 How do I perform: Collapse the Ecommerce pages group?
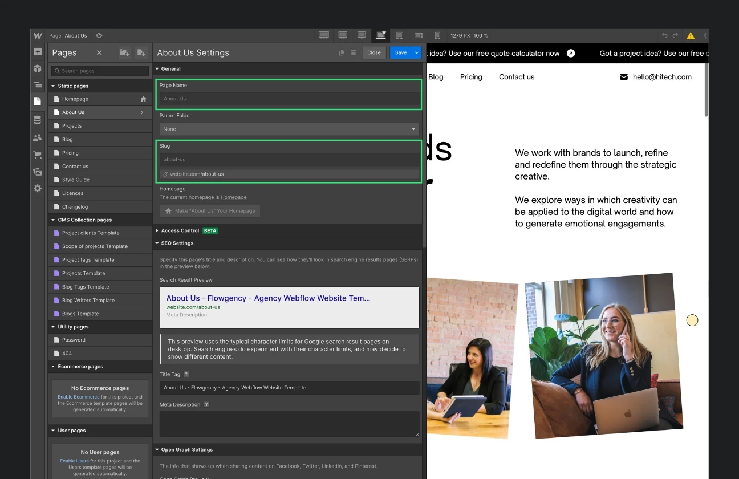pyautogui.click(x=53, y=366)
